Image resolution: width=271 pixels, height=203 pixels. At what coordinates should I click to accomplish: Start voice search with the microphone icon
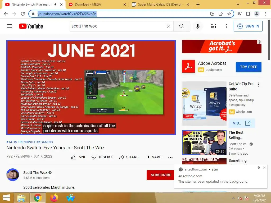pyautogui.click(x=197, y=26)
